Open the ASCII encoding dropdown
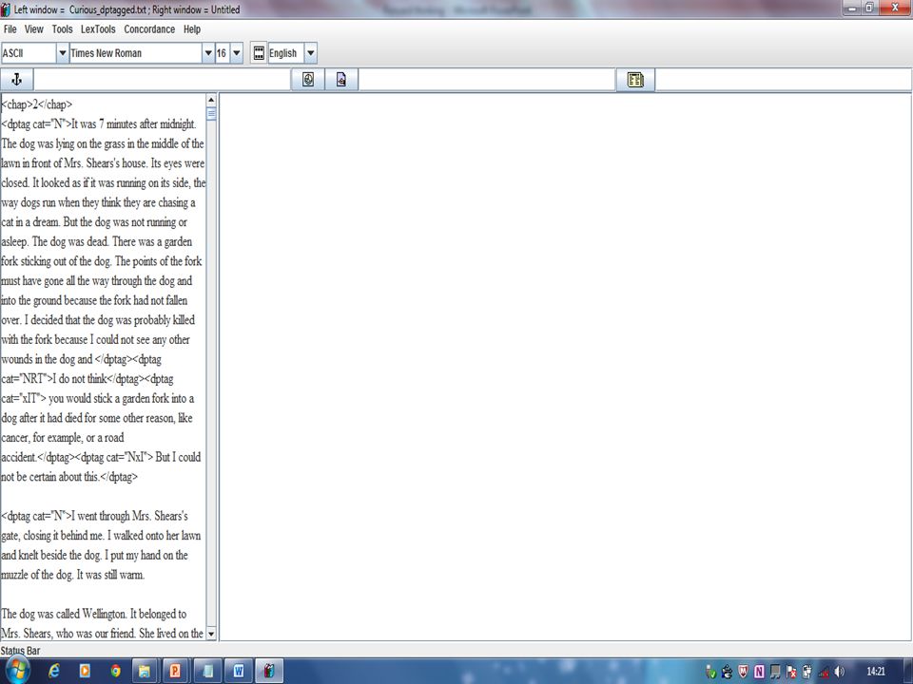Image resolution: width=913 pixels, height=684 pixels. pyautogui.click(x=63, y=53)
